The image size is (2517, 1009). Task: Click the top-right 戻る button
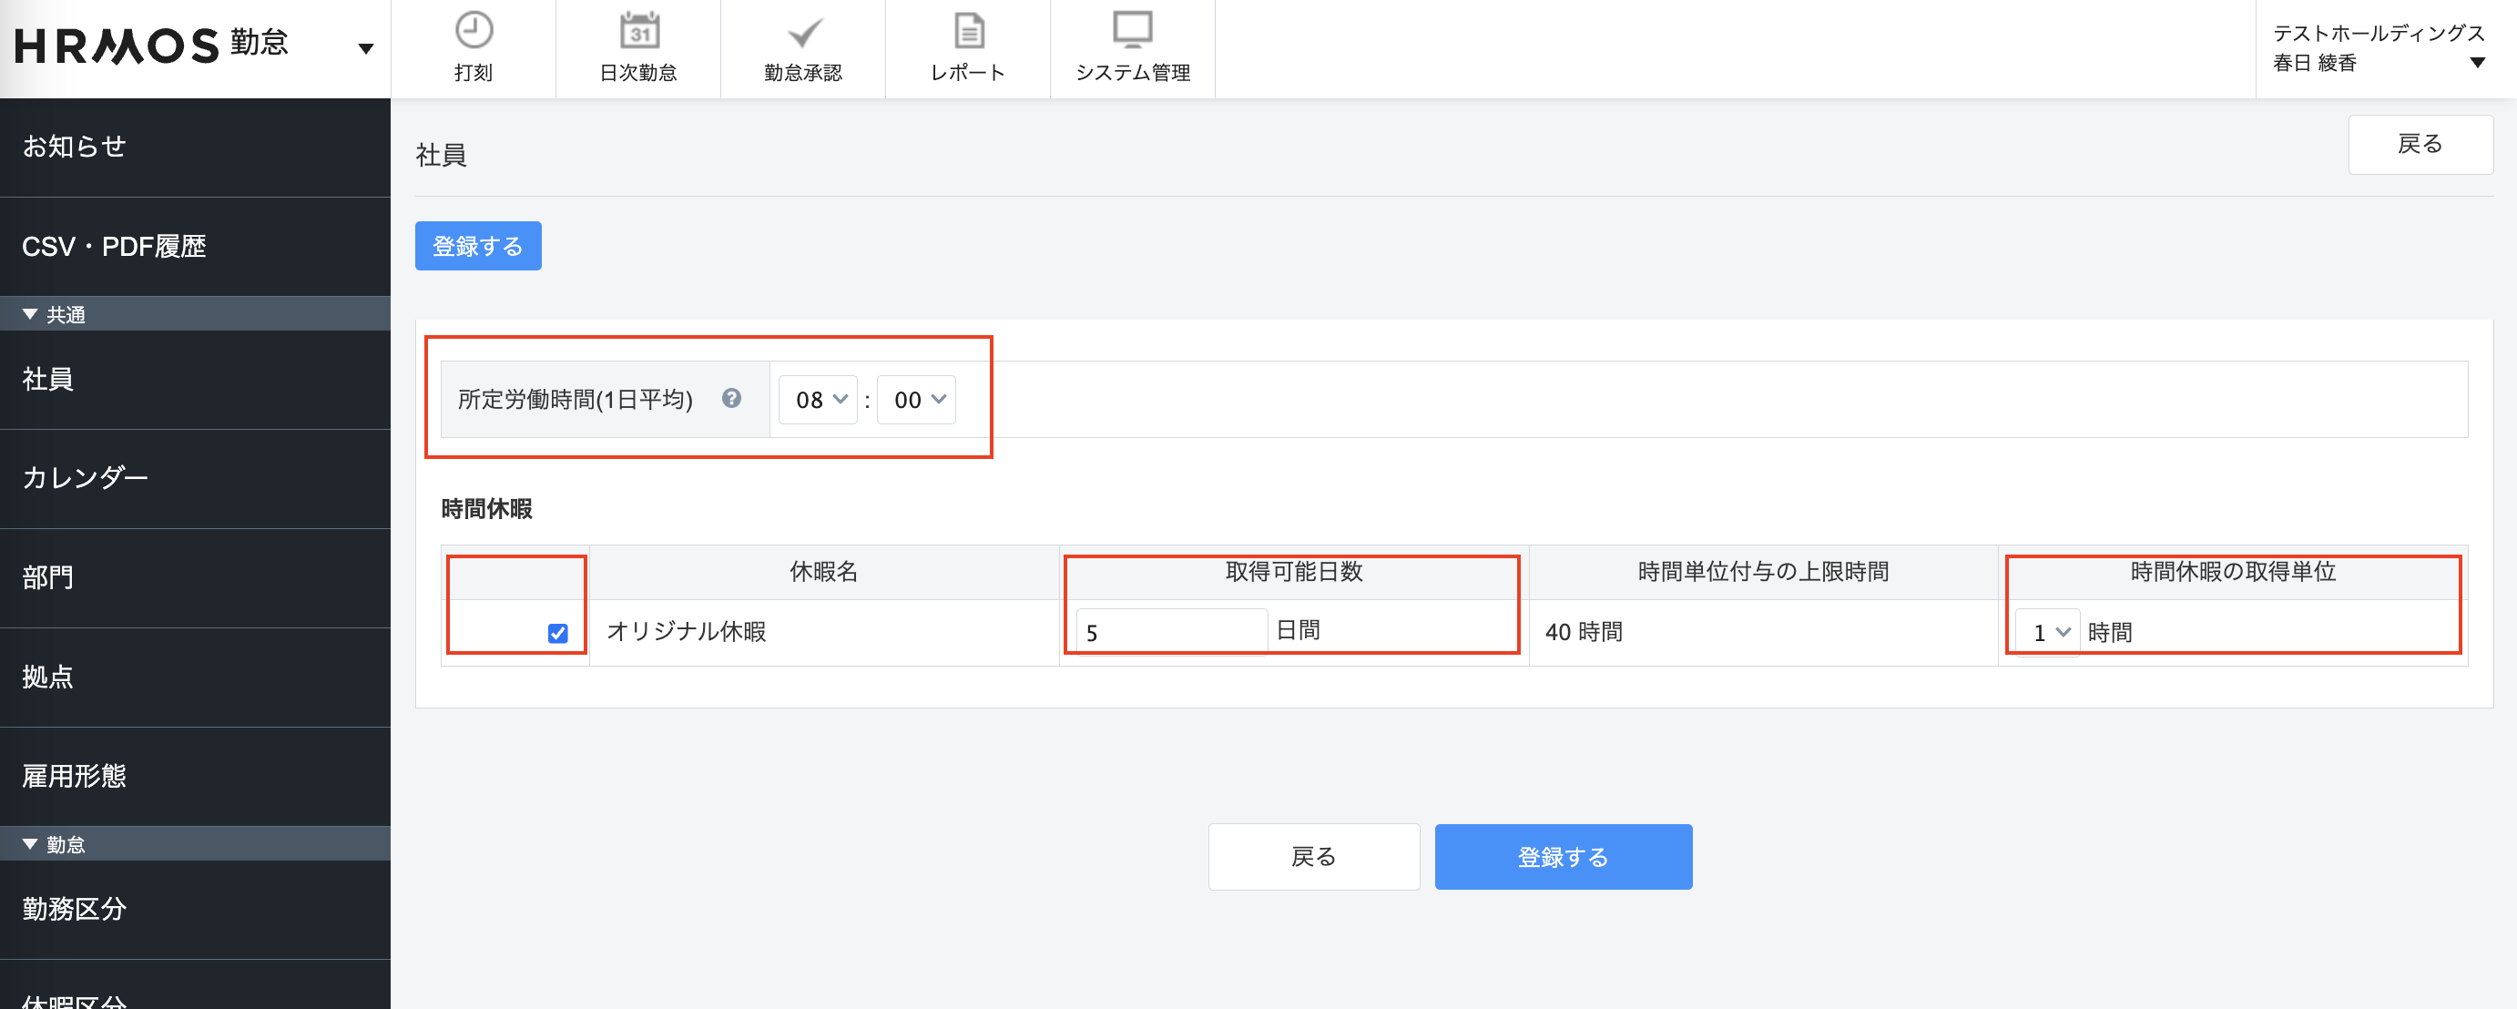pyautogui.click(x=2420, y=145)
